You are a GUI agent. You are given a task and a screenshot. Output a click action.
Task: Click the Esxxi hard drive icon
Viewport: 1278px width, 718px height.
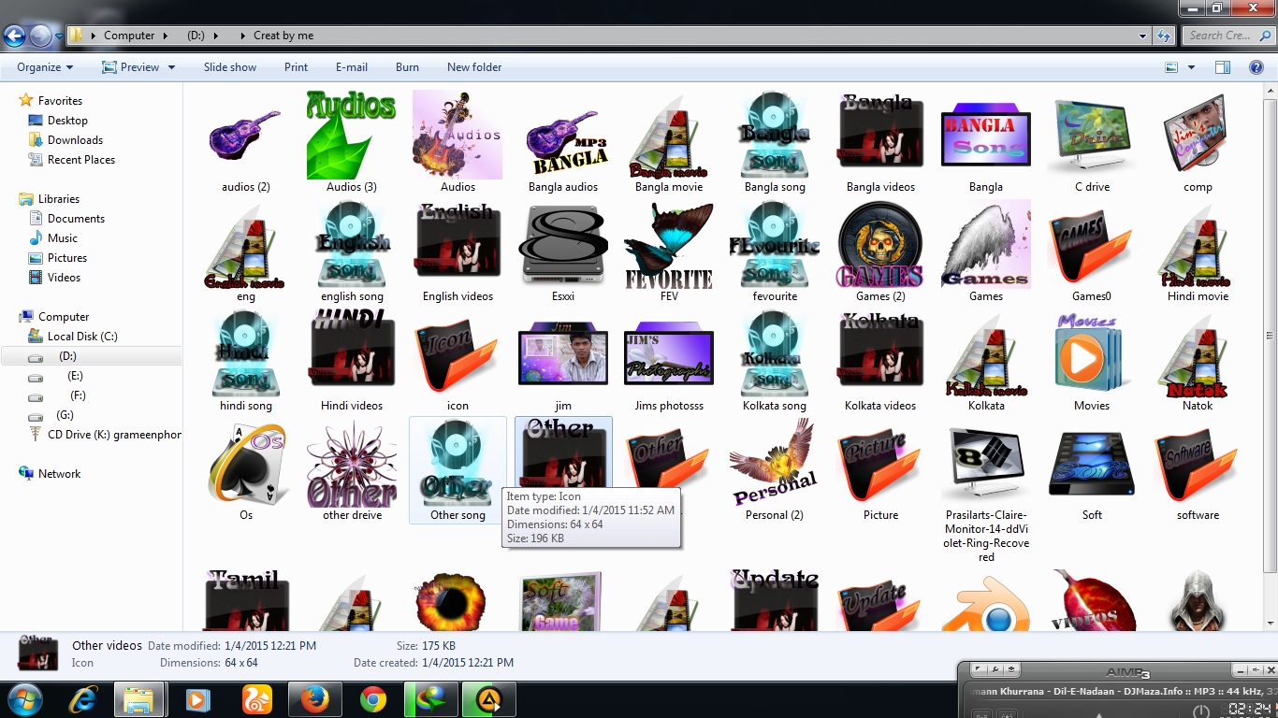tap(563, 246)
